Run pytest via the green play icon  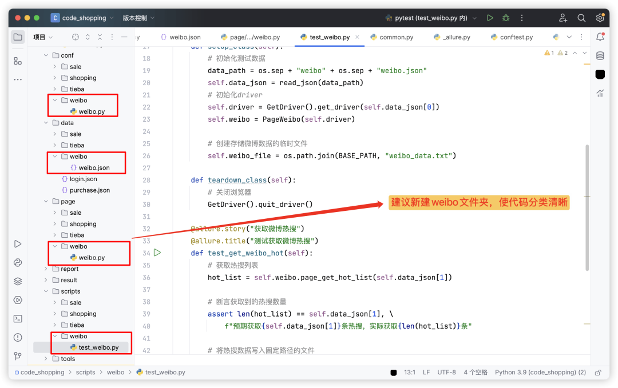tap(490, 17)
